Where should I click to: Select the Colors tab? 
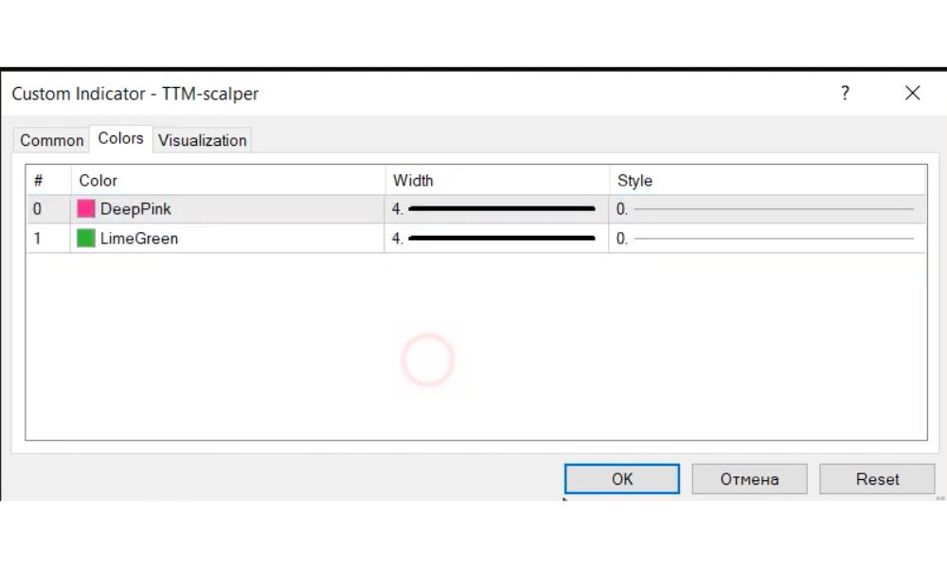coord(120,138)
